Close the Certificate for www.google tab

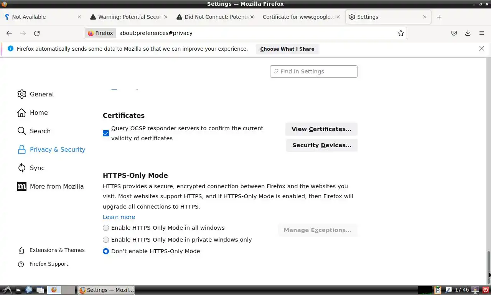[x=338, y=17]
